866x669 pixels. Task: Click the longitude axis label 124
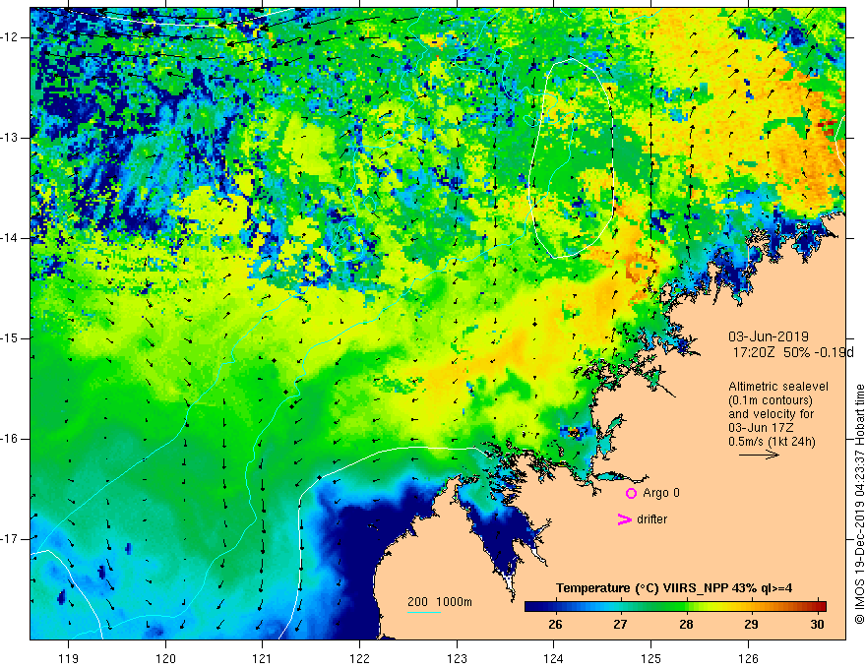point(554,658)
